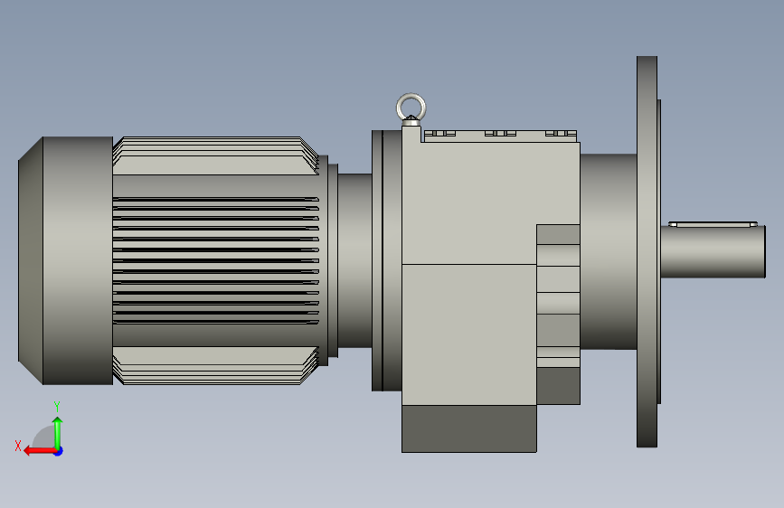Select the large round mounting flange
Viewport: 784px width, 508px height.
(x=647, y=251)
